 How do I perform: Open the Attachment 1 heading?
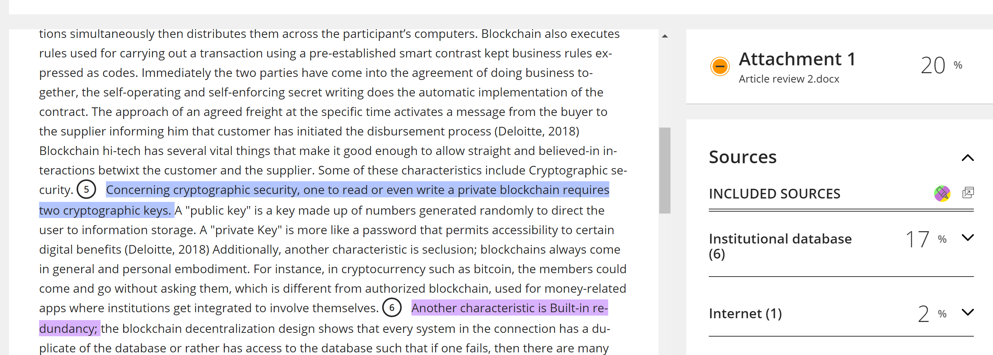[x=797, y=59]
